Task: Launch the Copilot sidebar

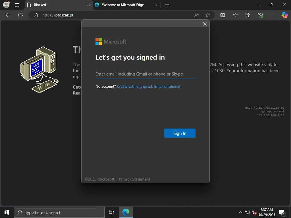Action: (x=284, y=15)
